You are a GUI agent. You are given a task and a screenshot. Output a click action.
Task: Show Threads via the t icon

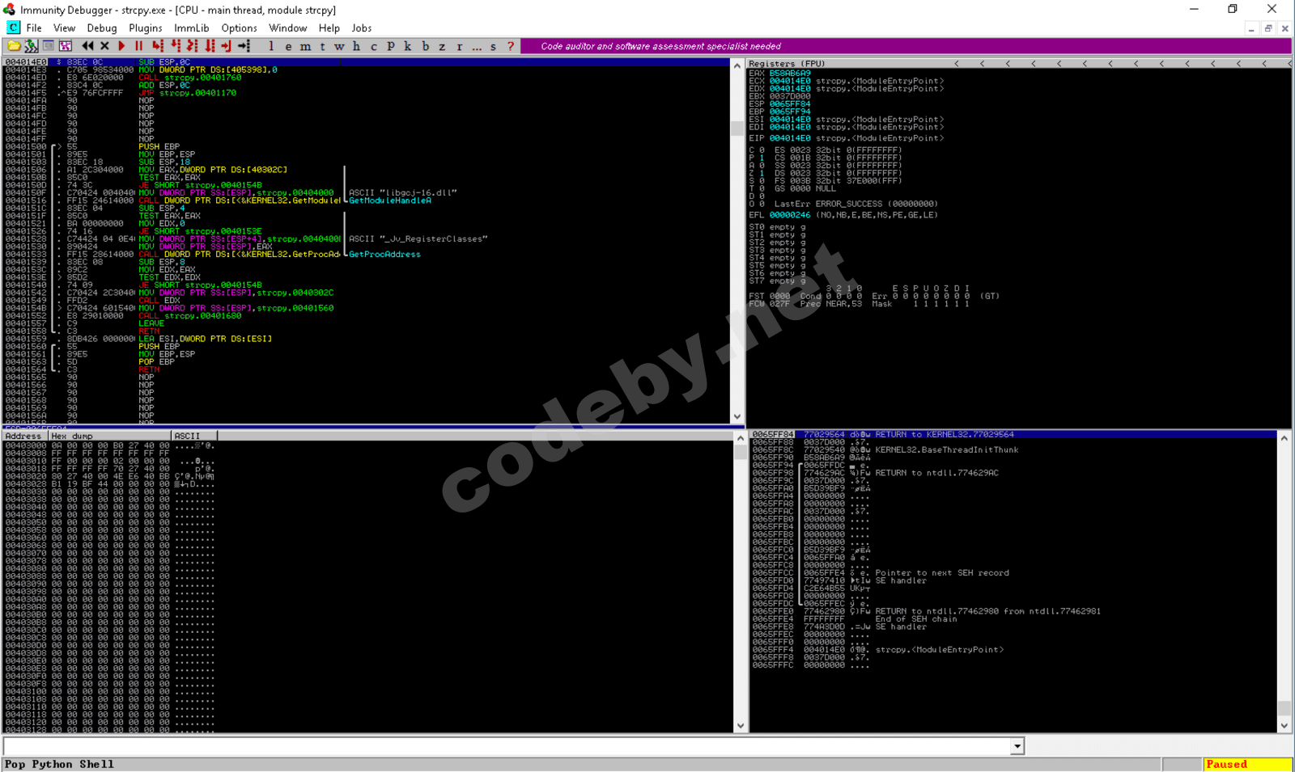tap(322, 46)
